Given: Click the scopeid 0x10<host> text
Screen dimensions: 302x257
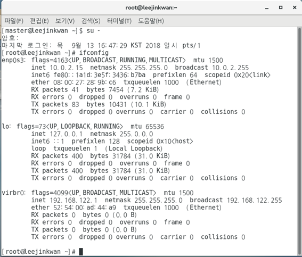Looking at the screenshot, I should (160, 141).
